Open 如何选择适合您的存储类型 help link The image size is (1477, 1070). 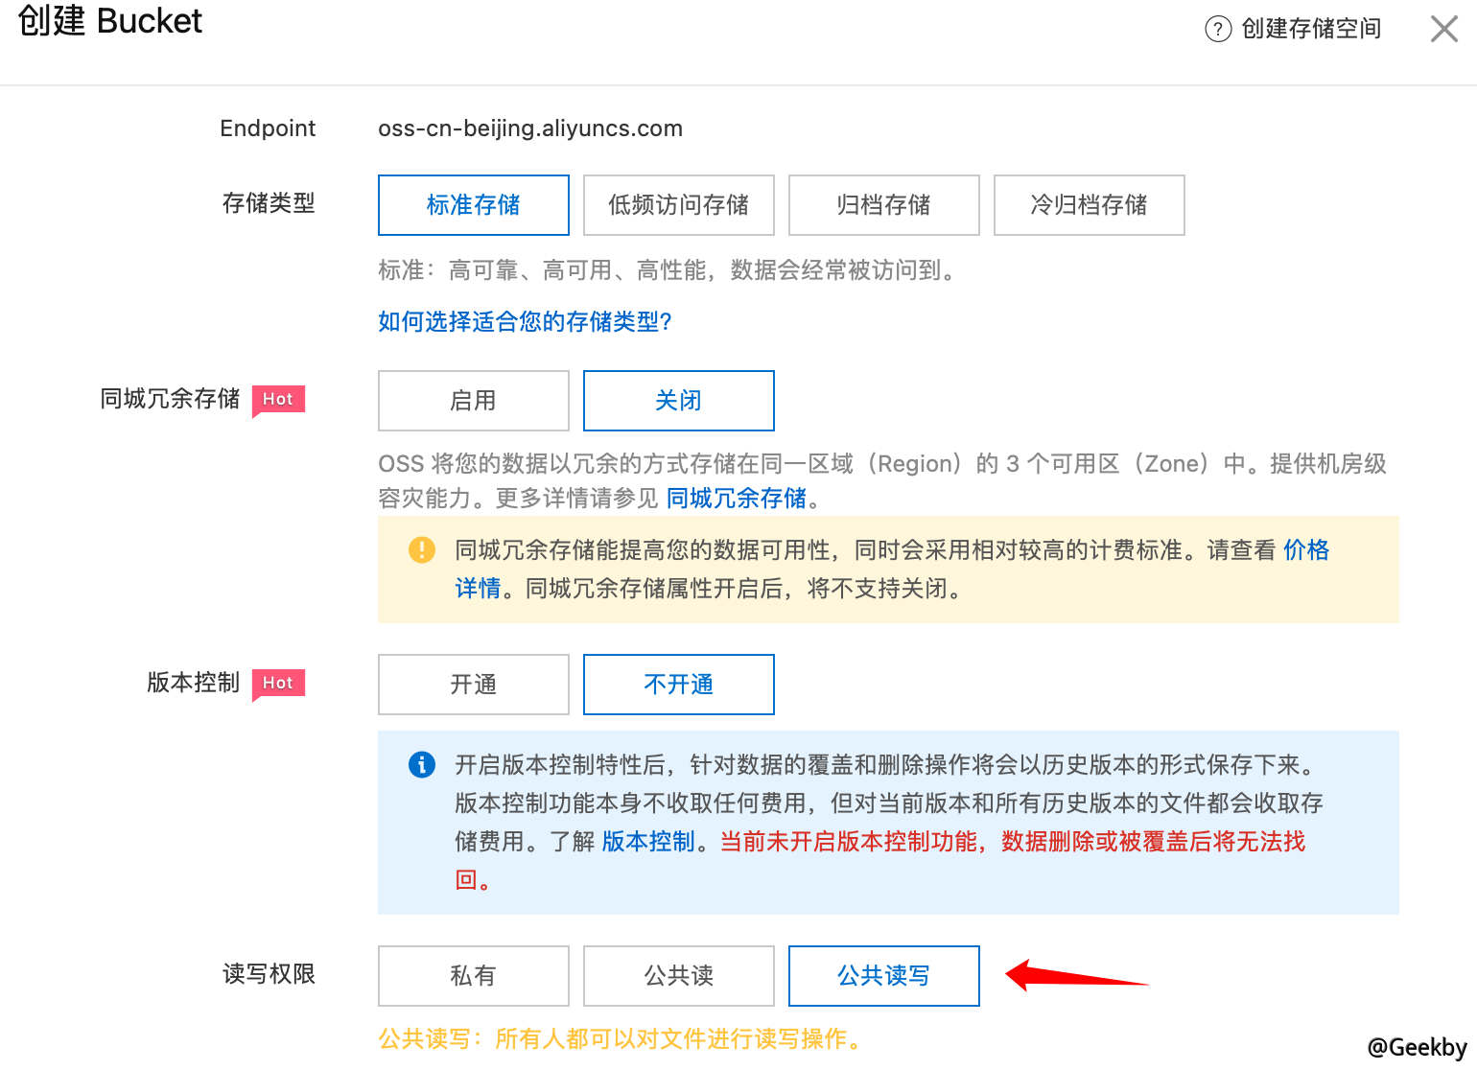tap(525, 321)
